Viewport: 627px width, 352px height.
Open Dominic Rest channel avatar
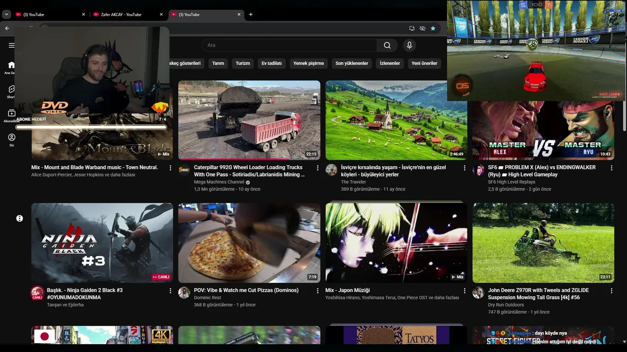tap(184, 292)
